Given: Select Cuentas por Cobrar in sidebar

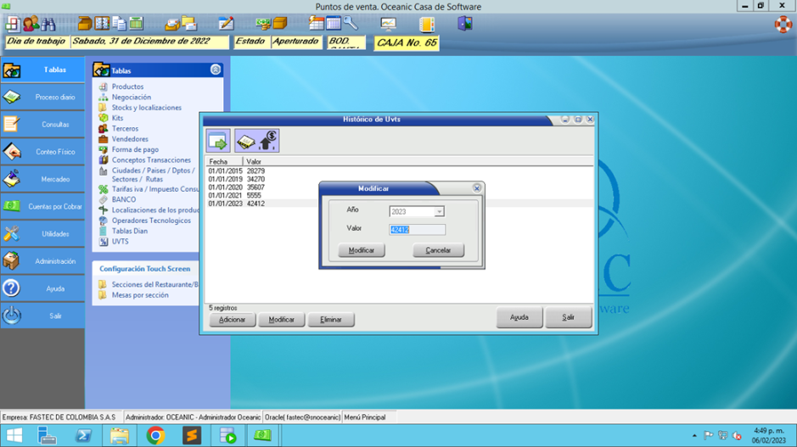Looking at the screenshot, I should [x=55, y=207].
